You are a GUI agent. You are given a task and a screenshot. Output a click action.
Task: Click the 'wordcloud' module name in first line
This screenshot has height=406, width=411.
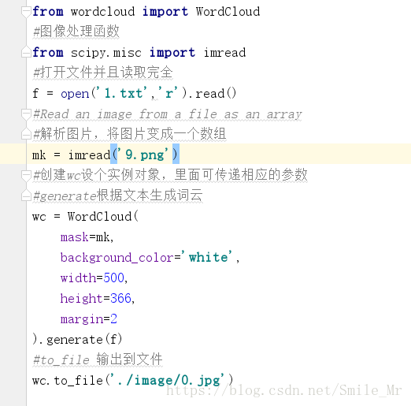tap(102, 12)
